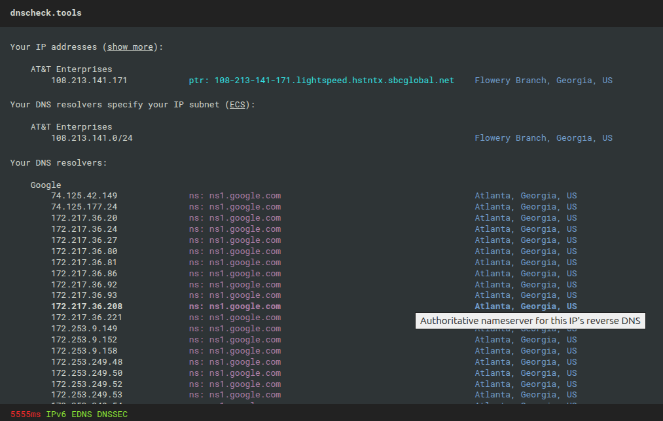This screenshot has width=663, height=421.
Task: Click the dnscheck.tools site title
Action: pos(46,13)
